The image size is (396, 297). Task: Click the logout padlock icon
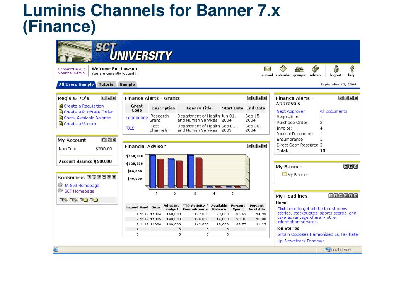click(x=336, y=69)
